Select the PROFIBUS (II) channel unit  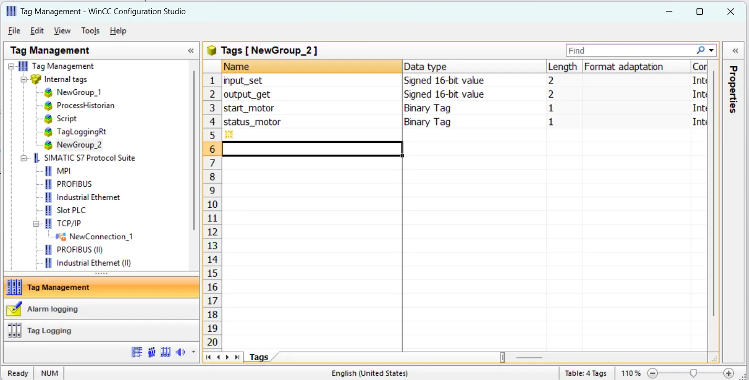79,250
